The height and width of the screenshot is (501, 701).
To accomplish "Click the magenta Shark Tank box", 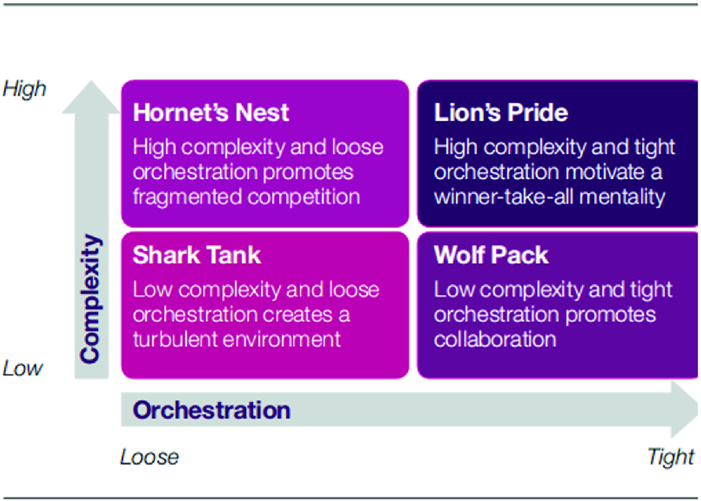I will pos(265,305).
